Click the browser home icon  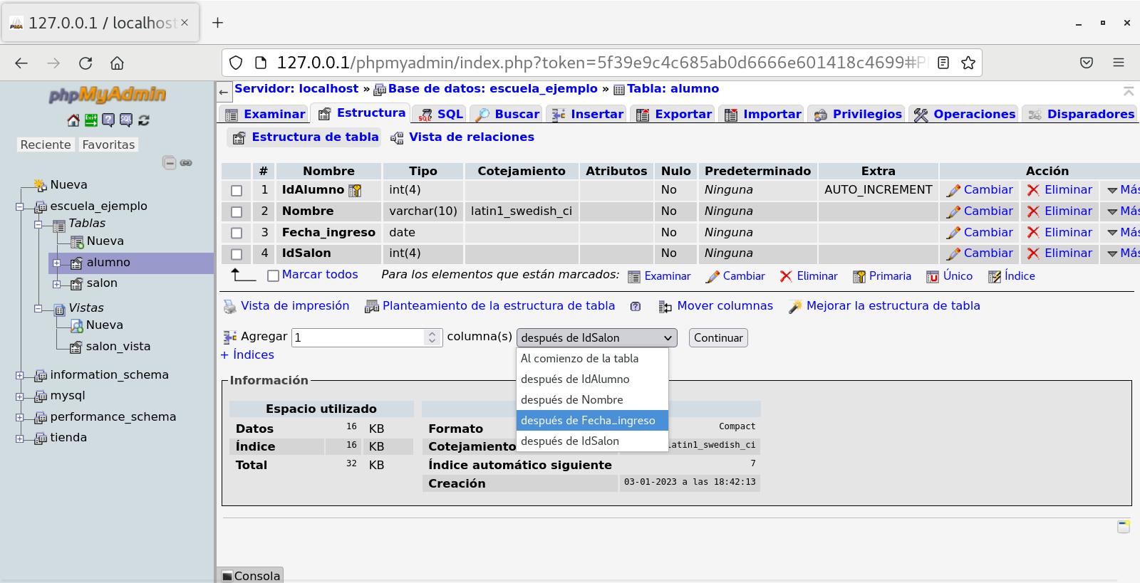click(x=117, y=63)
